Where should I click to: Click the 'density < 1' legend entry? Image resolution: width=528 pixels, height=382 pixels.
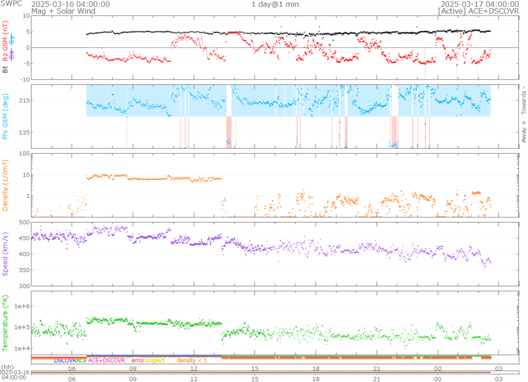click(192, 360)
